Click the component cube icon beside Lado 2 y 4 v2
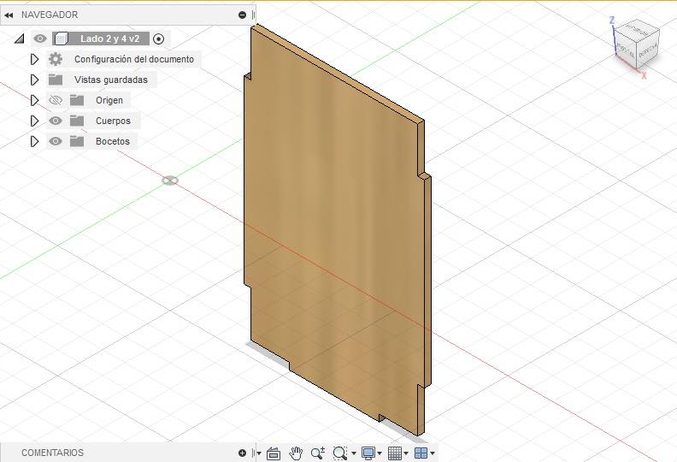The image size is (677, 462). tap(62, 38)
